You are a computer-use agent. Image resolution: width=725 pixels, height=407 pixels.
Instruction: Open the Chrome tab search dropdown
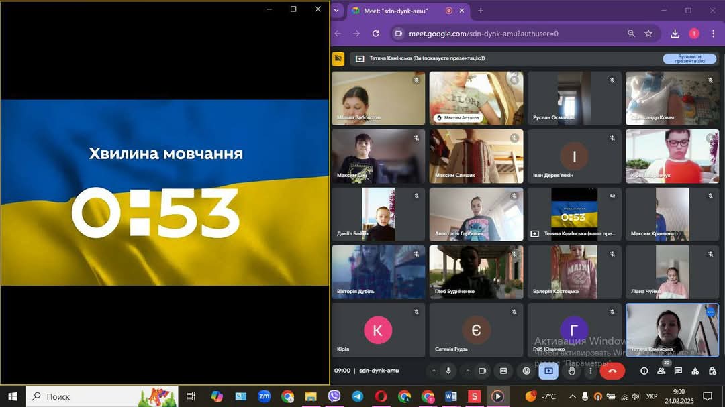336,11
